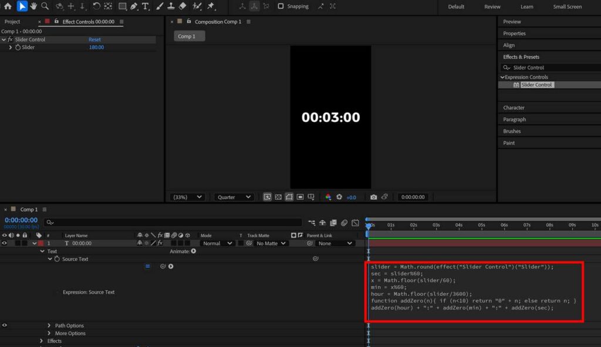Screen dimensions: 601x347
Task: Toggle the Effect Controls panel lock
Action: click(x=56, y=22)
